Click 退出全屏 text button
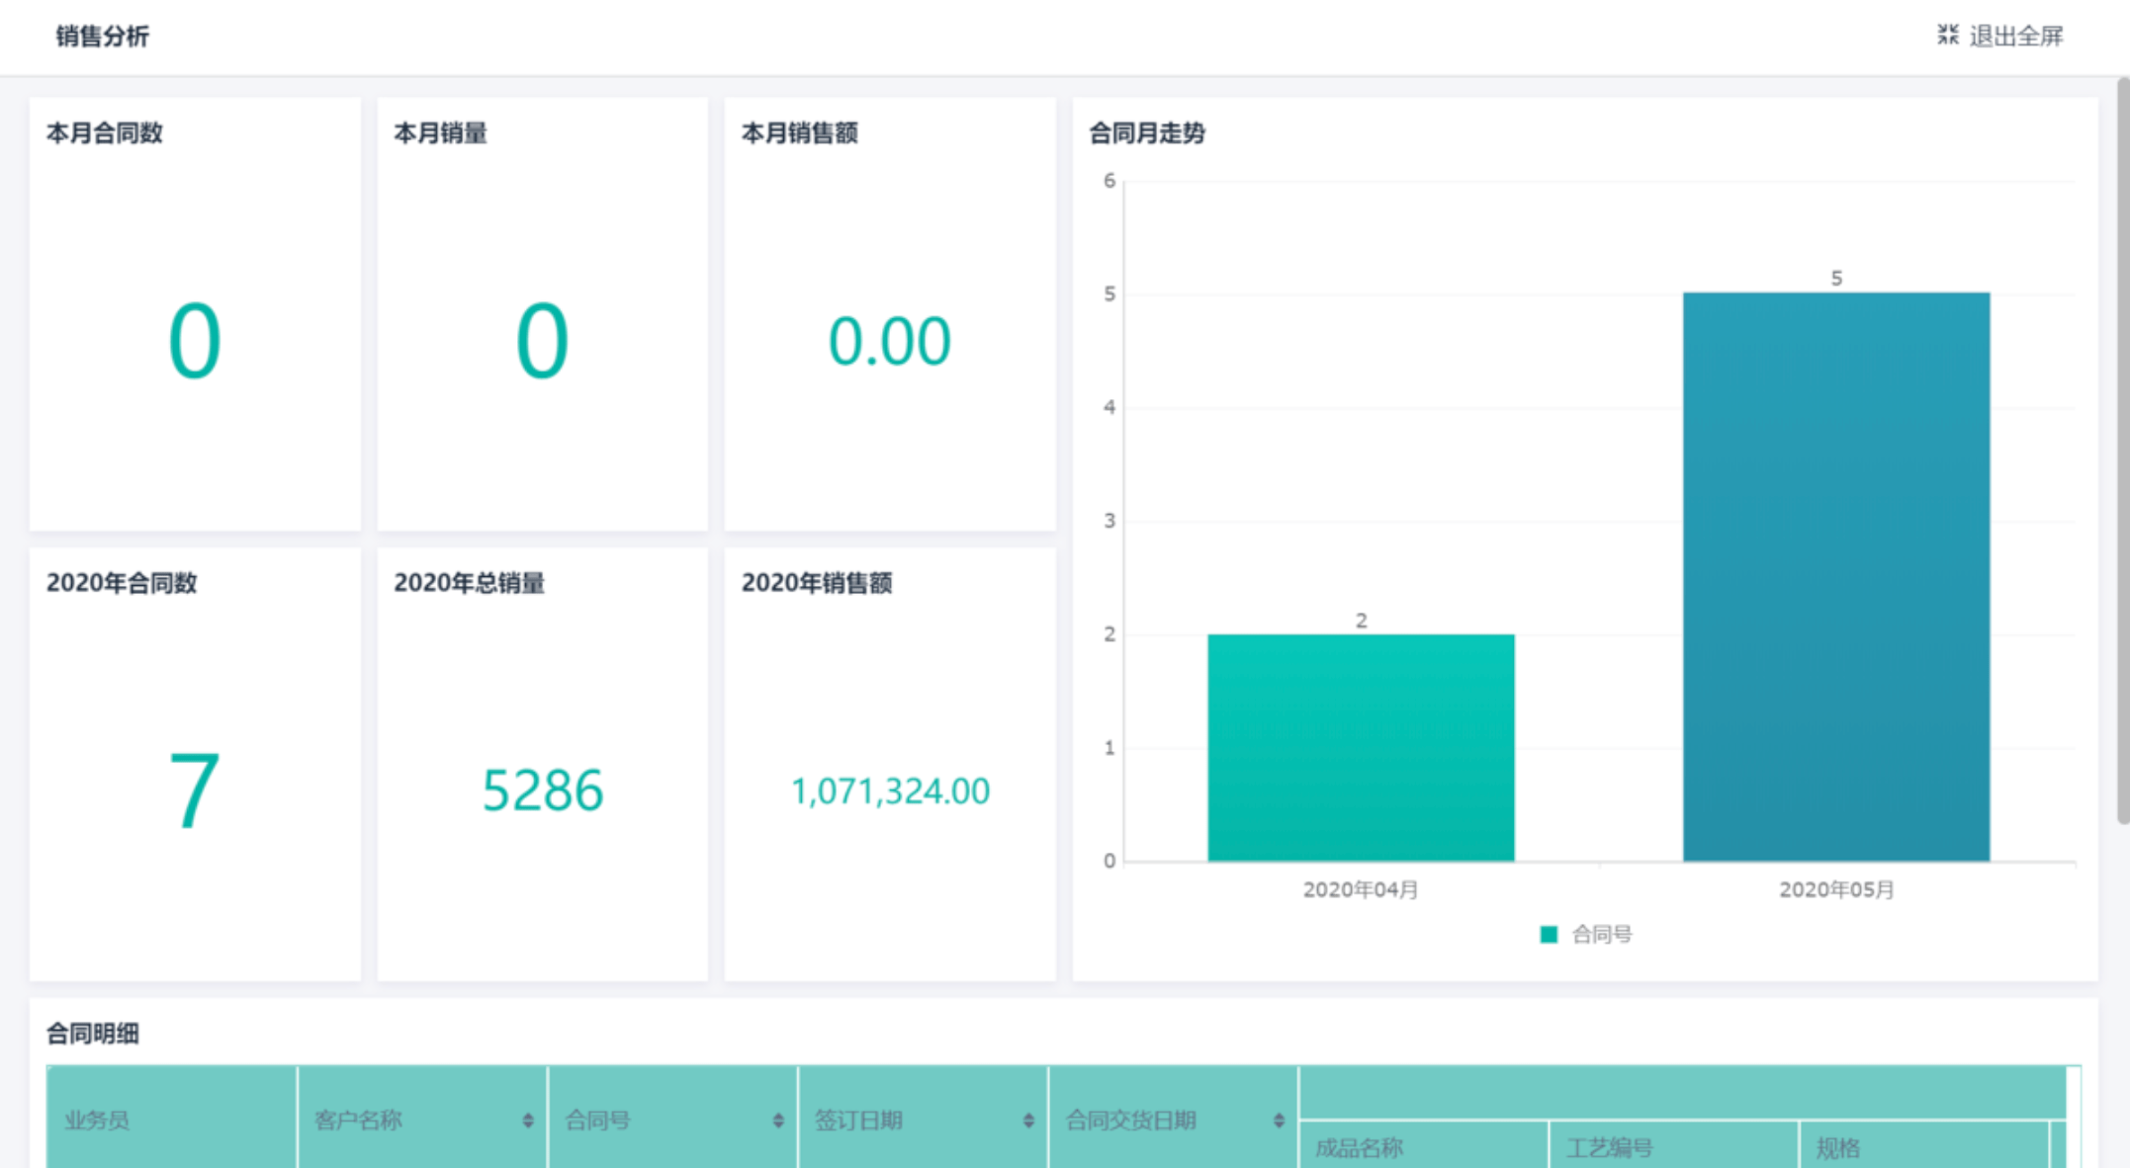 2015,37
